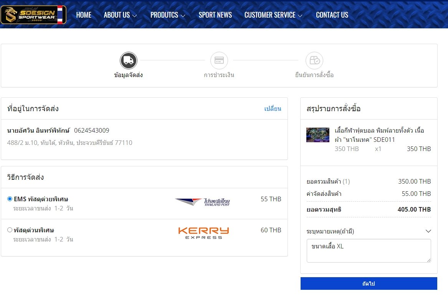Screen dimensions: 448x304
Task: Go to the Home menu item
Action: (x=84, y=15)
